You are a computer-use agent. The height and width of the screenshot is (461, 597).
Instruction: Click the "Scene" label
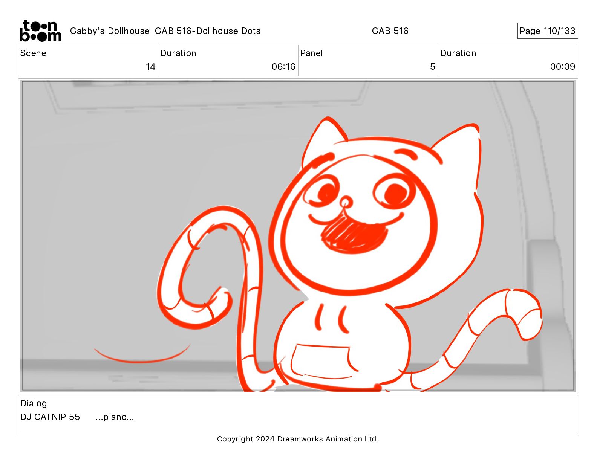(33, 53)
